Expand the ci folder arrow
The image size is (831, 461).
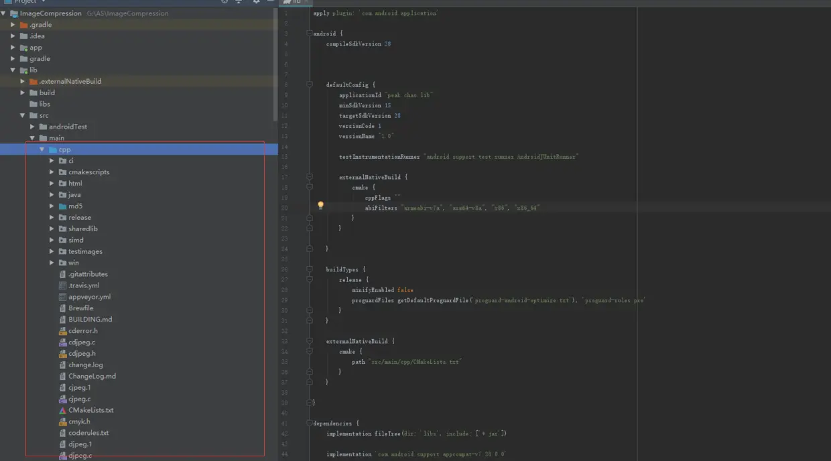pyautogui.click(x=52, y=161)
